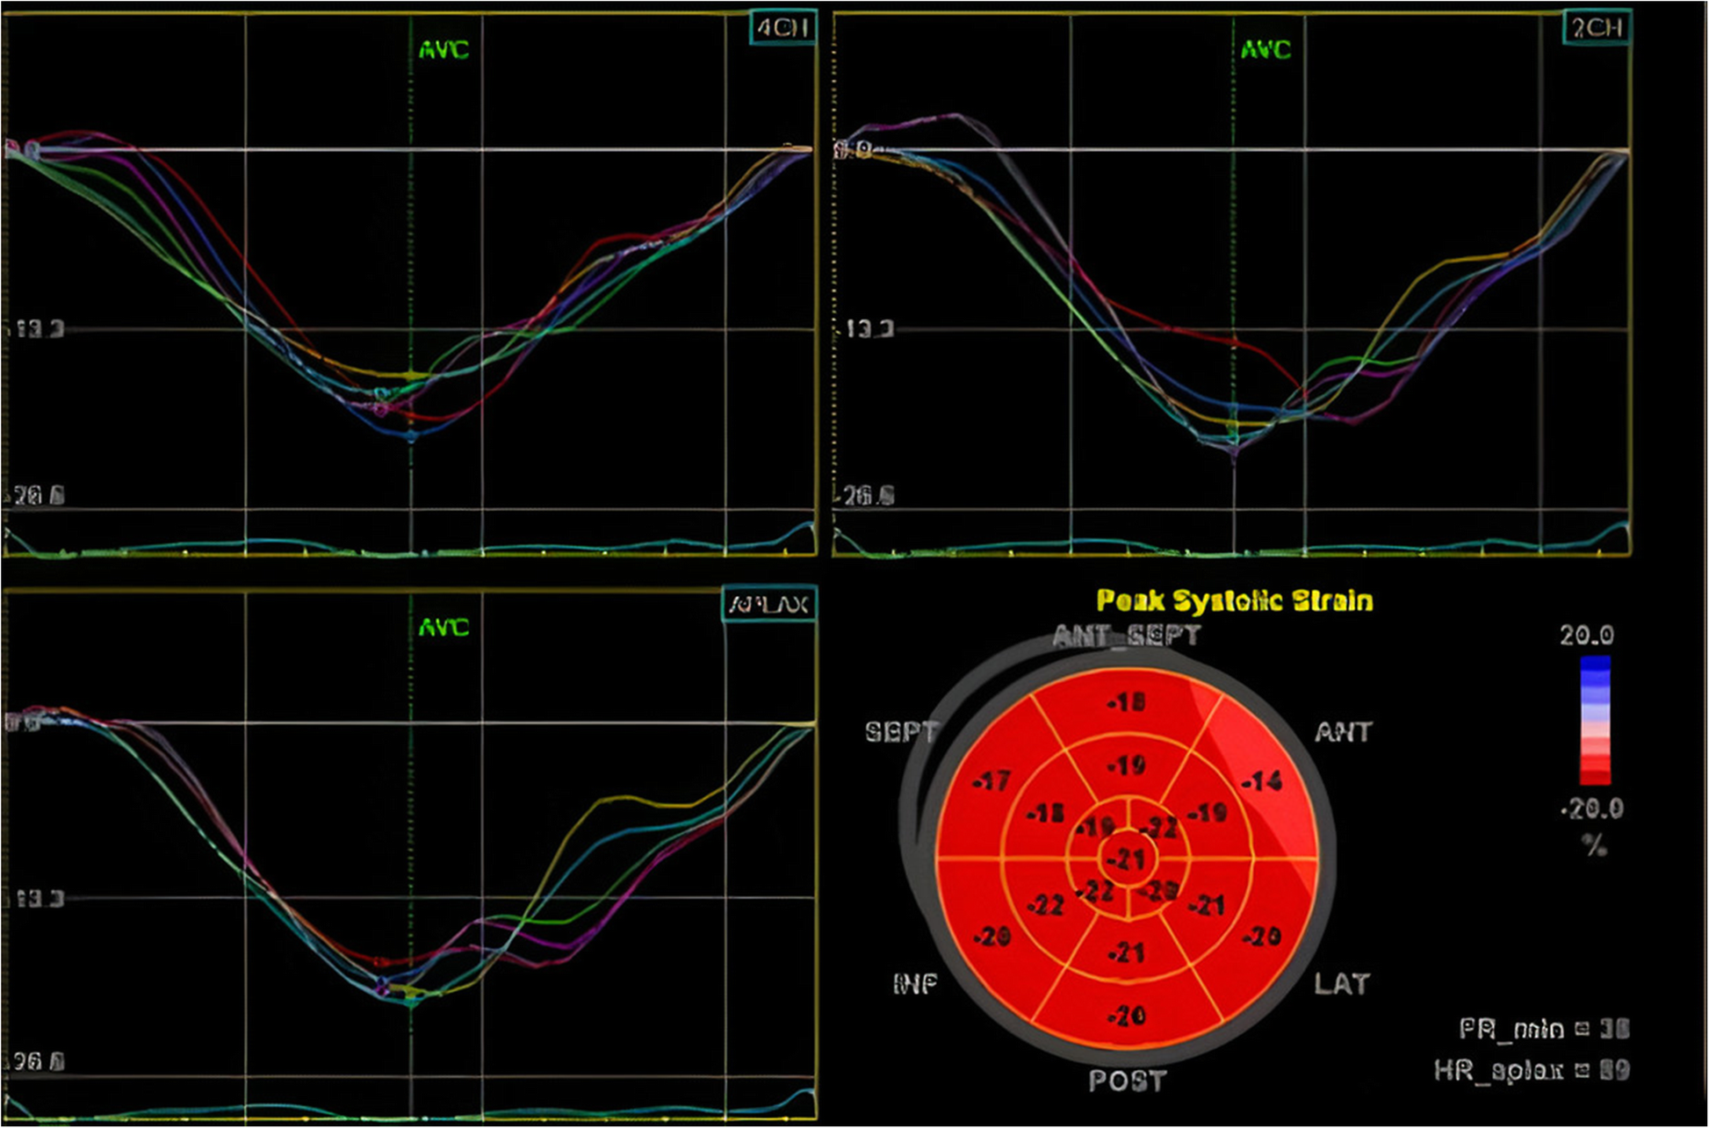Click the 20.0 upper color scale value
The width and height of the screenshot is (1709, 1128).
tap(1586, 635)
